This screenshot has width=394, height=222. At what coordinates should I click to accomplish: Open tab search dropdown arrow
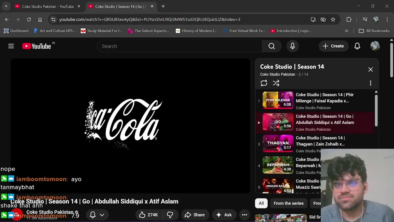pos(6,6)
